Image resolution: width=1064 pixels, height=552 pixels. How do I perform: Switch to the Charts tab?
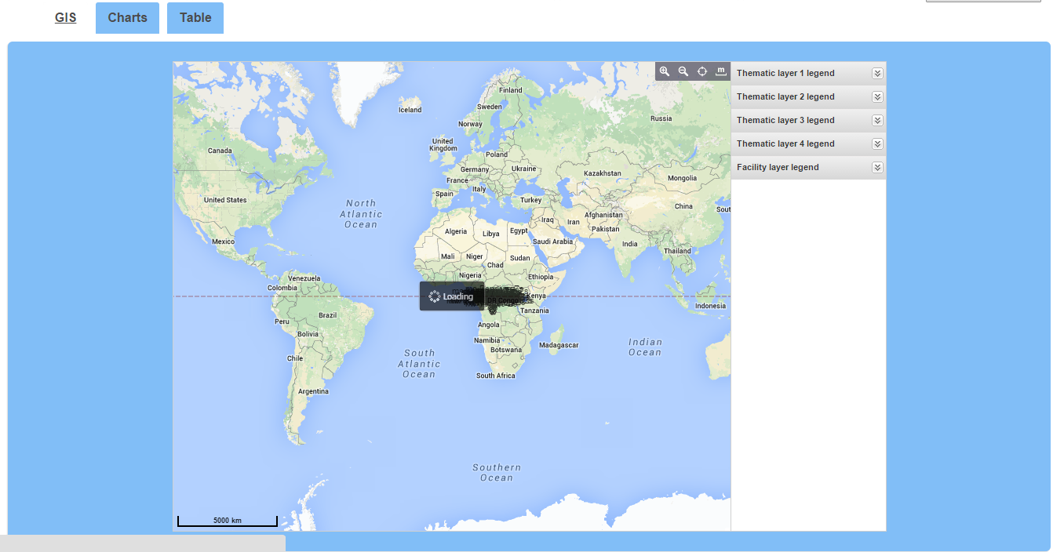coord(127,18)
